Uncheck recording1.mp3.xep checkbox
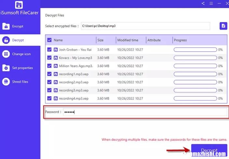The width and height of the screenshot is (229, 159). 49,74
